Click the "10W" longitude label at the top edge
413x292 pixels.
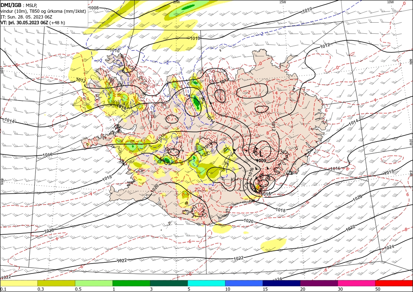tap(390, 2)
